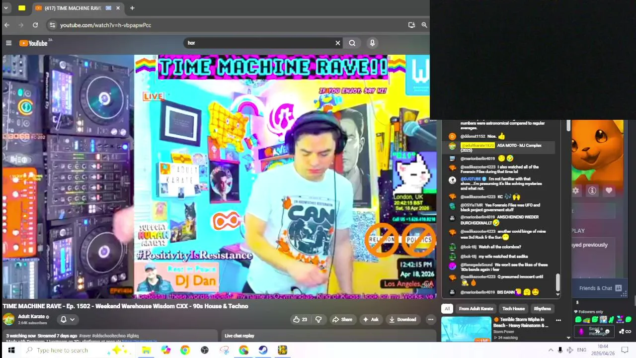Select the Tech House chip
Viewport: 636px width, 358px height.
click(513, 309)
